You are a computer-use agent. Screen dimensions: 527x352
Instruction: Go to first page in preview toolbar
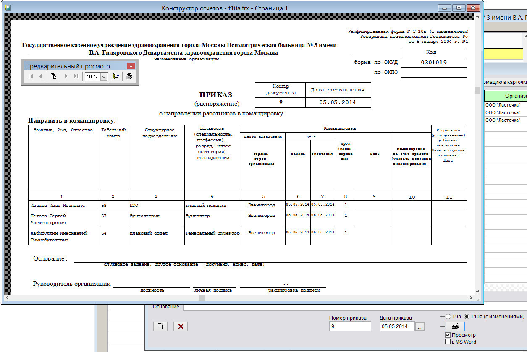[x=30, y=76]
